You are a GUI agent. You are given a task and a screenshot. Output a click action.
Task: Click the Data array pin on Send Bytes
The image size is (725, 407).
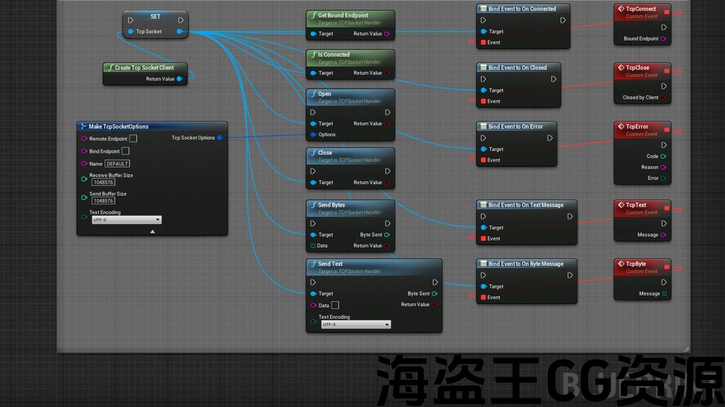pos(313,246)
